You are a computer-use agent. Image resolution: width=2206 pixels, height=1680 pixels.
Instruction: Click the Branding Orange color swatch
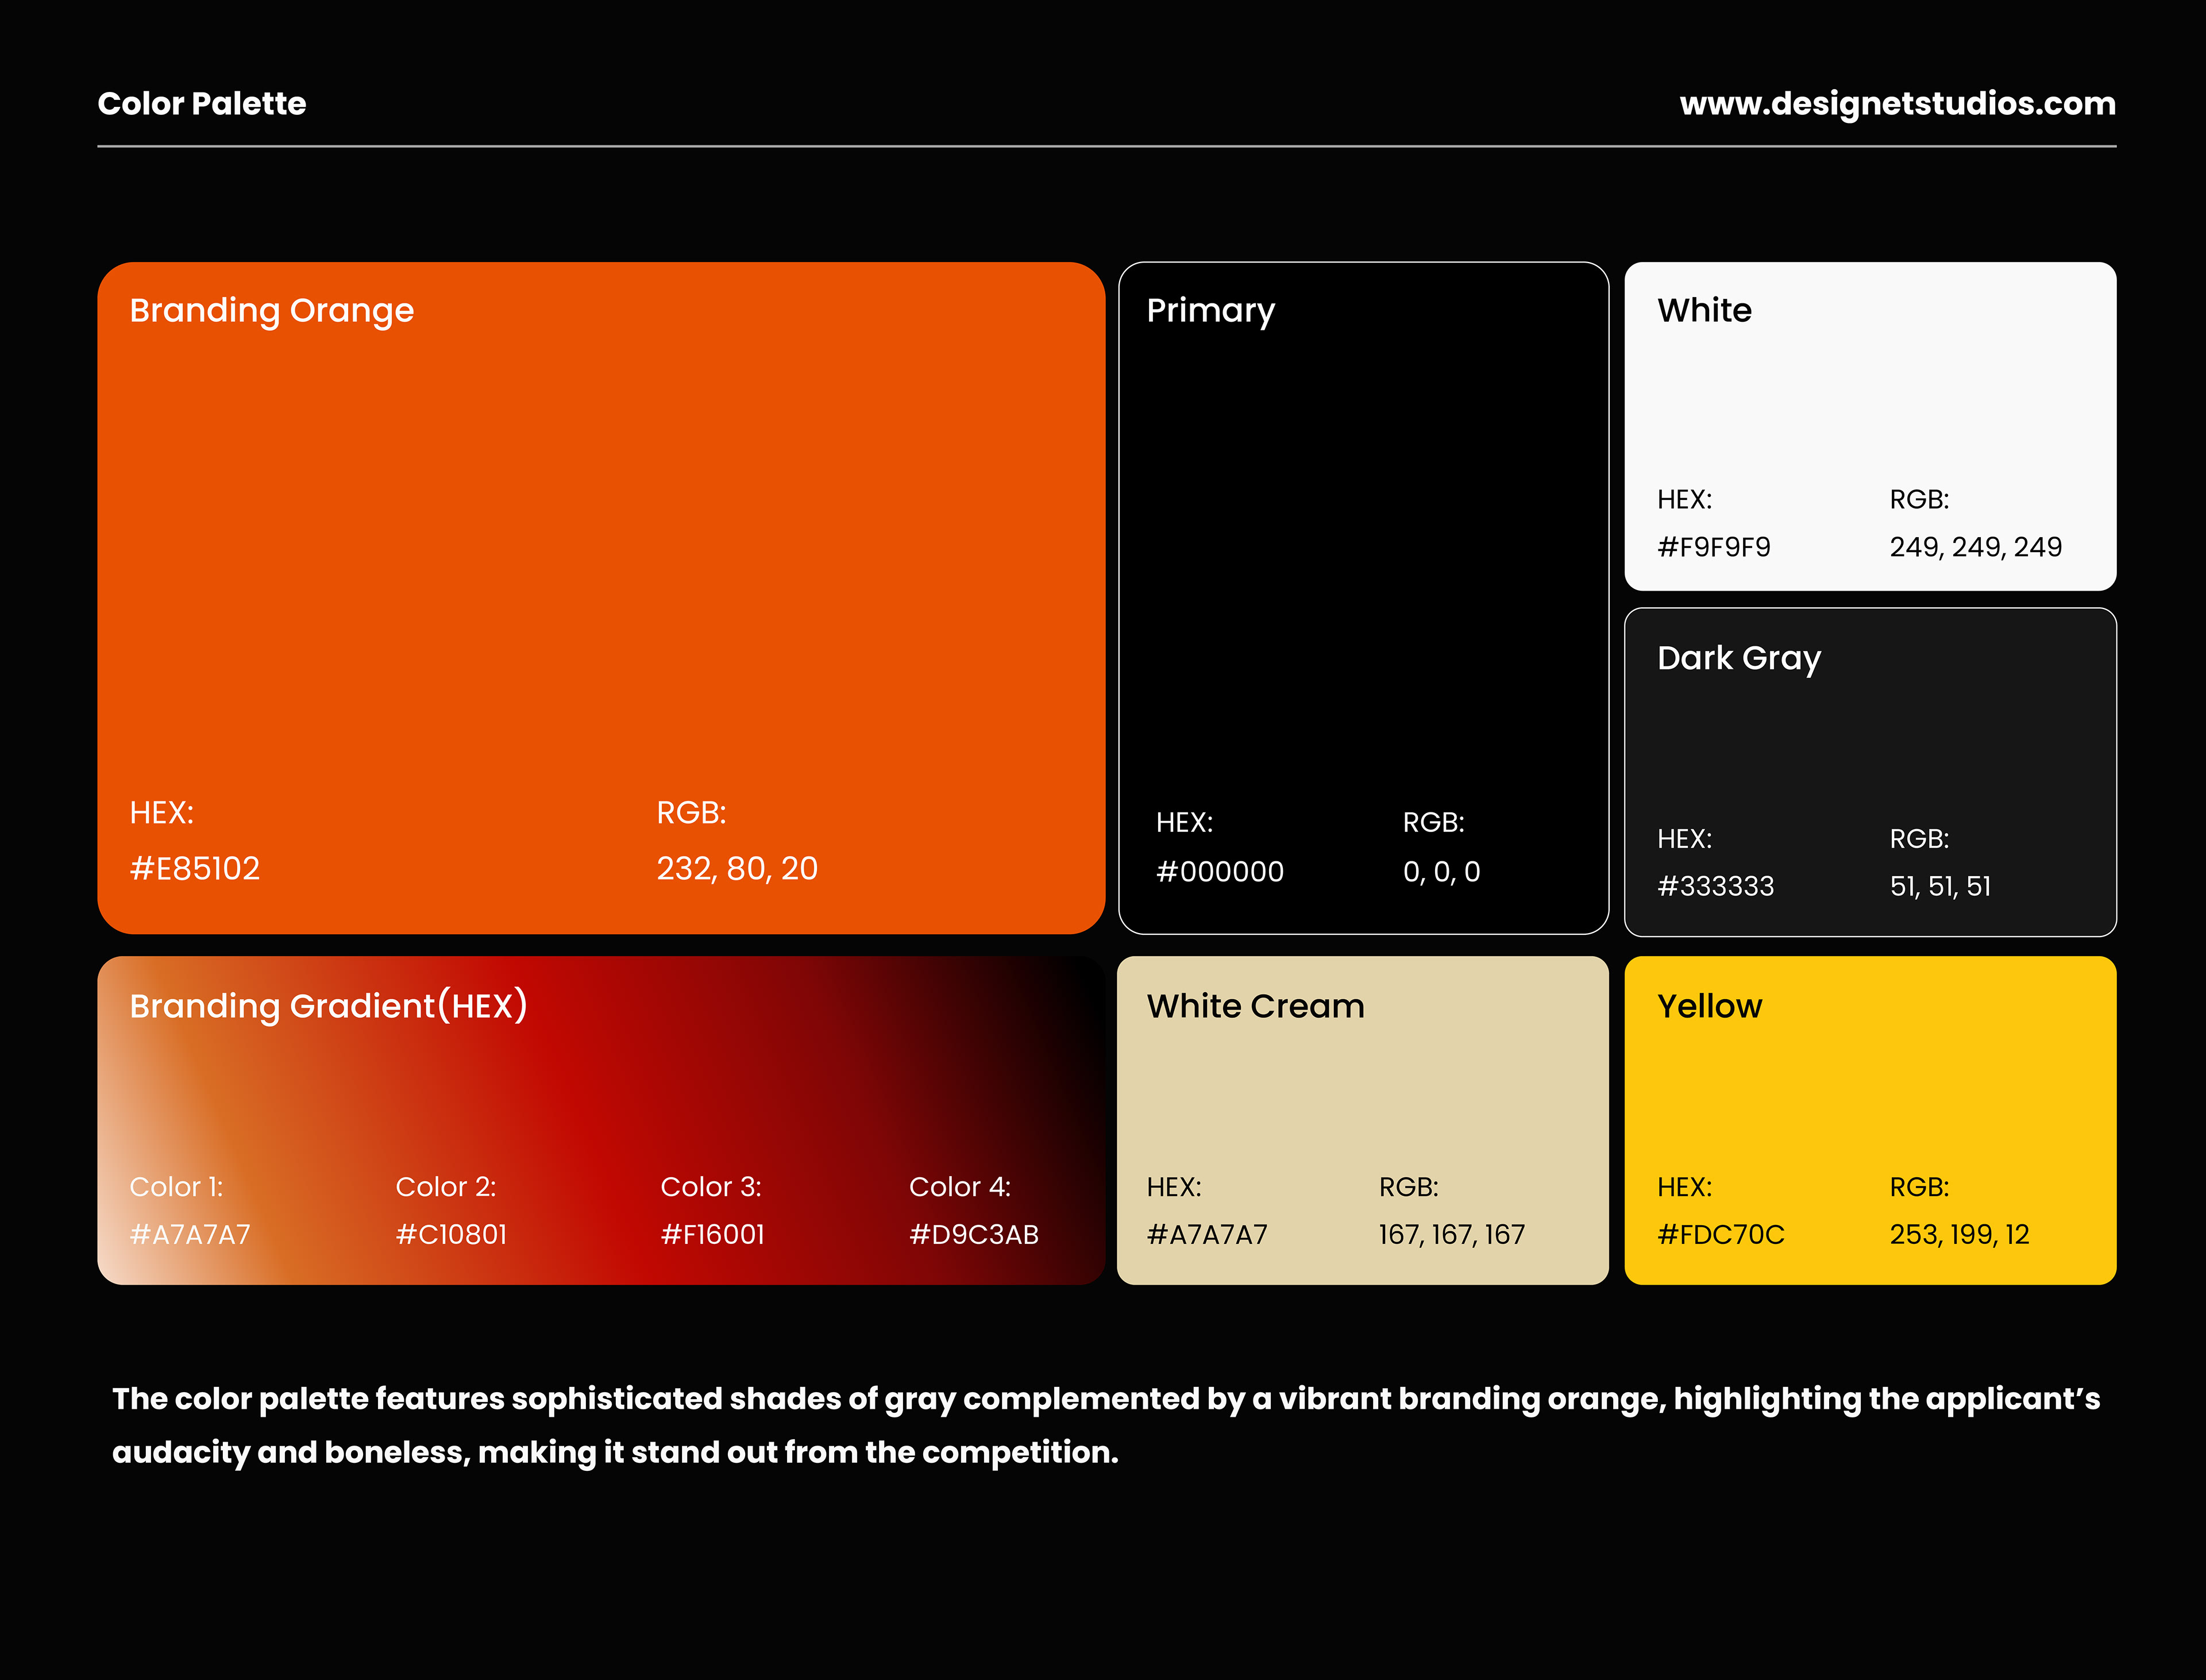600,560
